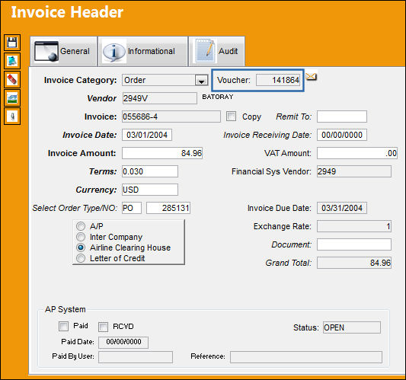Viewport: 406px width, 380px height.
Task: Click the order type field showing PO
Action: 132,208
